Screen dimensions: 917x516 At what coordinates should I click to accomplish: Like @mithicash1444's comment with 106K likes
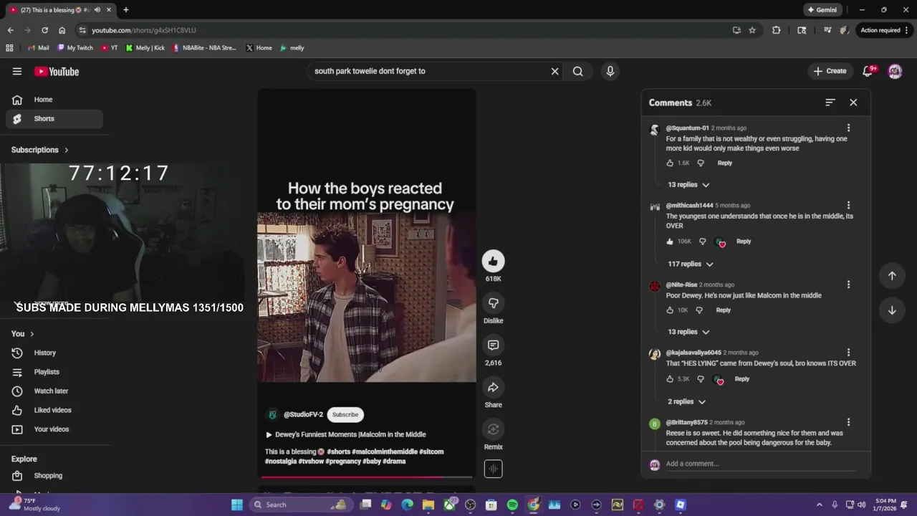pyautogui.click(x=671, y=242)
